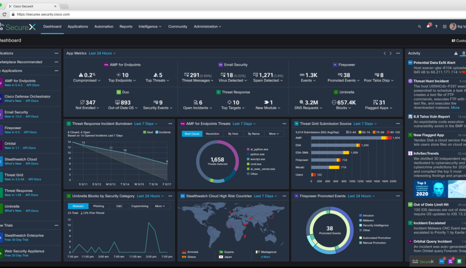The height and width of the screenshot is (268, 466).
Task: Open the Reports tab
Action: [126, 26]
